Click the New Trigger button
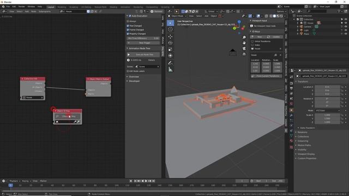This screenshot has height=196, width=349. pyautogui.click(x=143, y=42)
